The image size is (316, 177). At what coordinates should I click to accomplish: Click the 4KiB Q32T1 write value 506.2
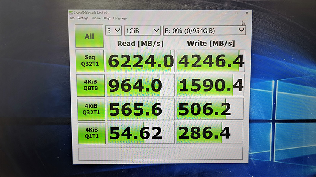pos(210,109)
